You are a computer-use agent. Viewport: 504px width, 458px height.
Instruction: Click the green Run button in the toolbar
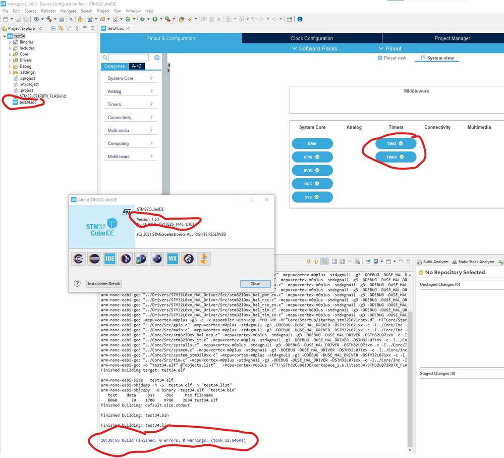click(155, 19)
